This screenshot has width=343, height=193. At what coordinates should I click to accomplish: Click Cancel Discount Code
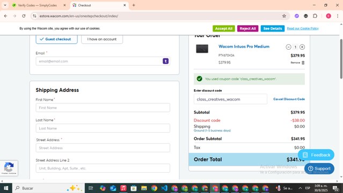click(x=289, y=99)
